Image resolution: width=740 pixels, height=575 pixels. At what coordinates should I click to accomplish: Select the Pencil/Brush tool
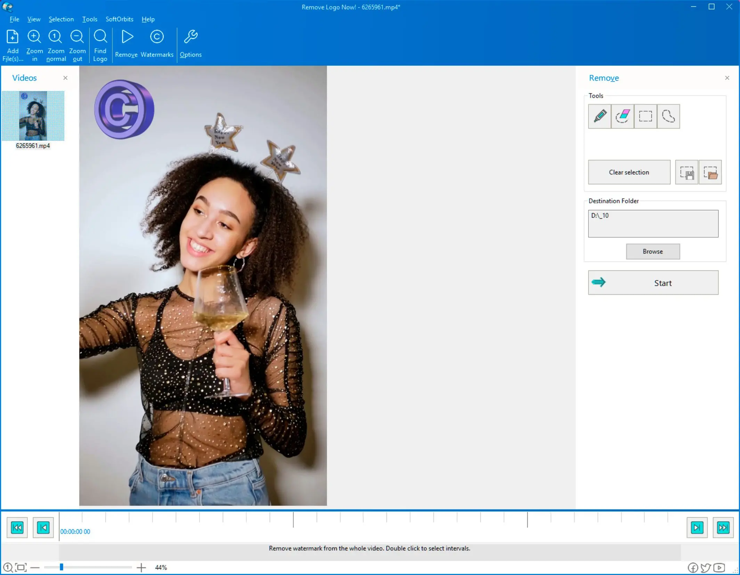pos(600,116)
